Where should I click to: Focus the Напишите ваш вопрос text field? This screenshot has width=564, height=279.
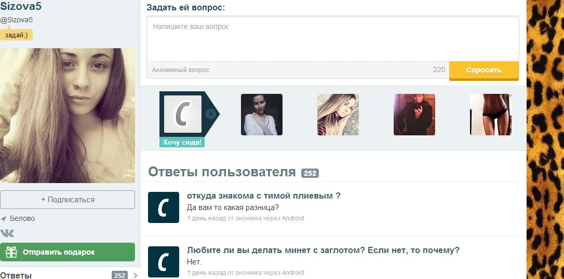click(333, 39)
